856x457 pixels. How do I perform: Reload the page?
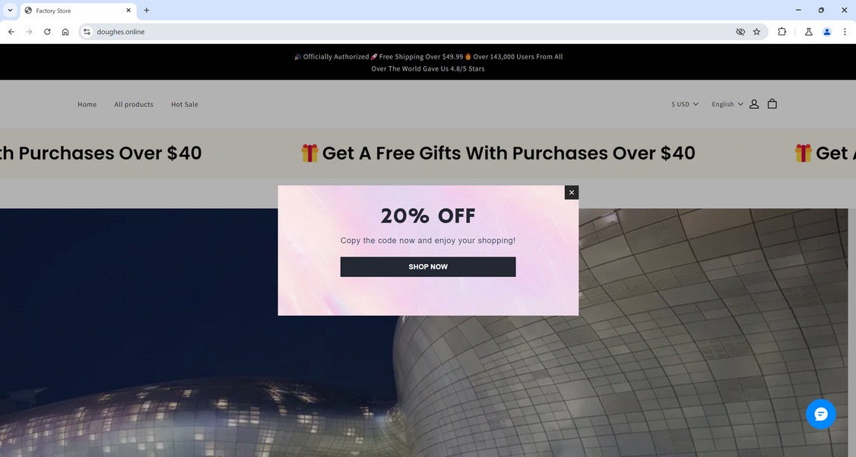point(47,32)
